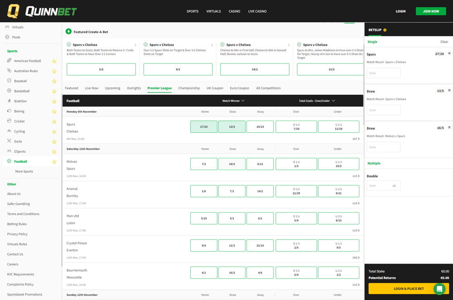Click Login & Place Bet button
The height and width of the screenshot is (300, 453).
coord(409,289)
